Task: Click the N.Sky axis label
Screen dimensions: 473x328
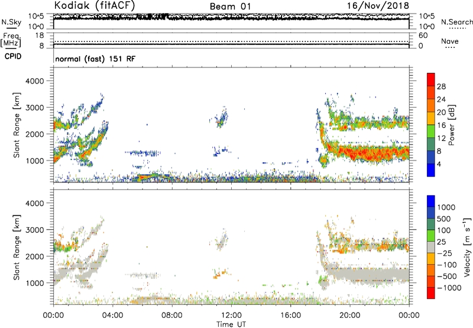Action: [x=11, y=22]
